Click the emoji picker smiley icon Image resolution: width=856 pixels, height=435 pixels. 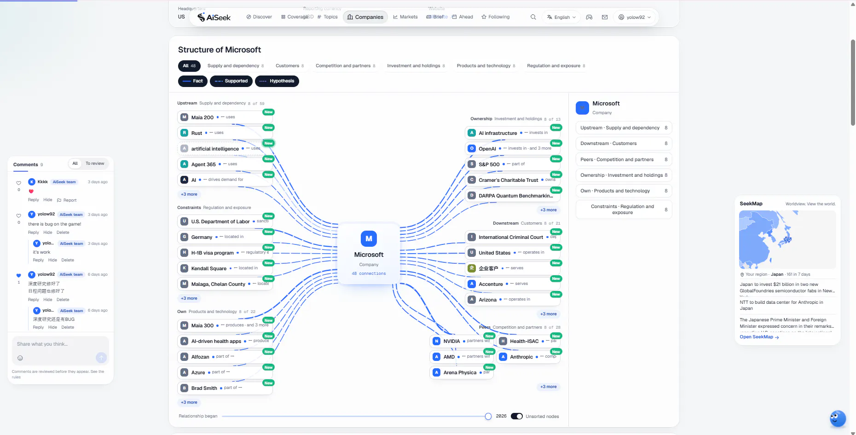click(x=20, y=358)
